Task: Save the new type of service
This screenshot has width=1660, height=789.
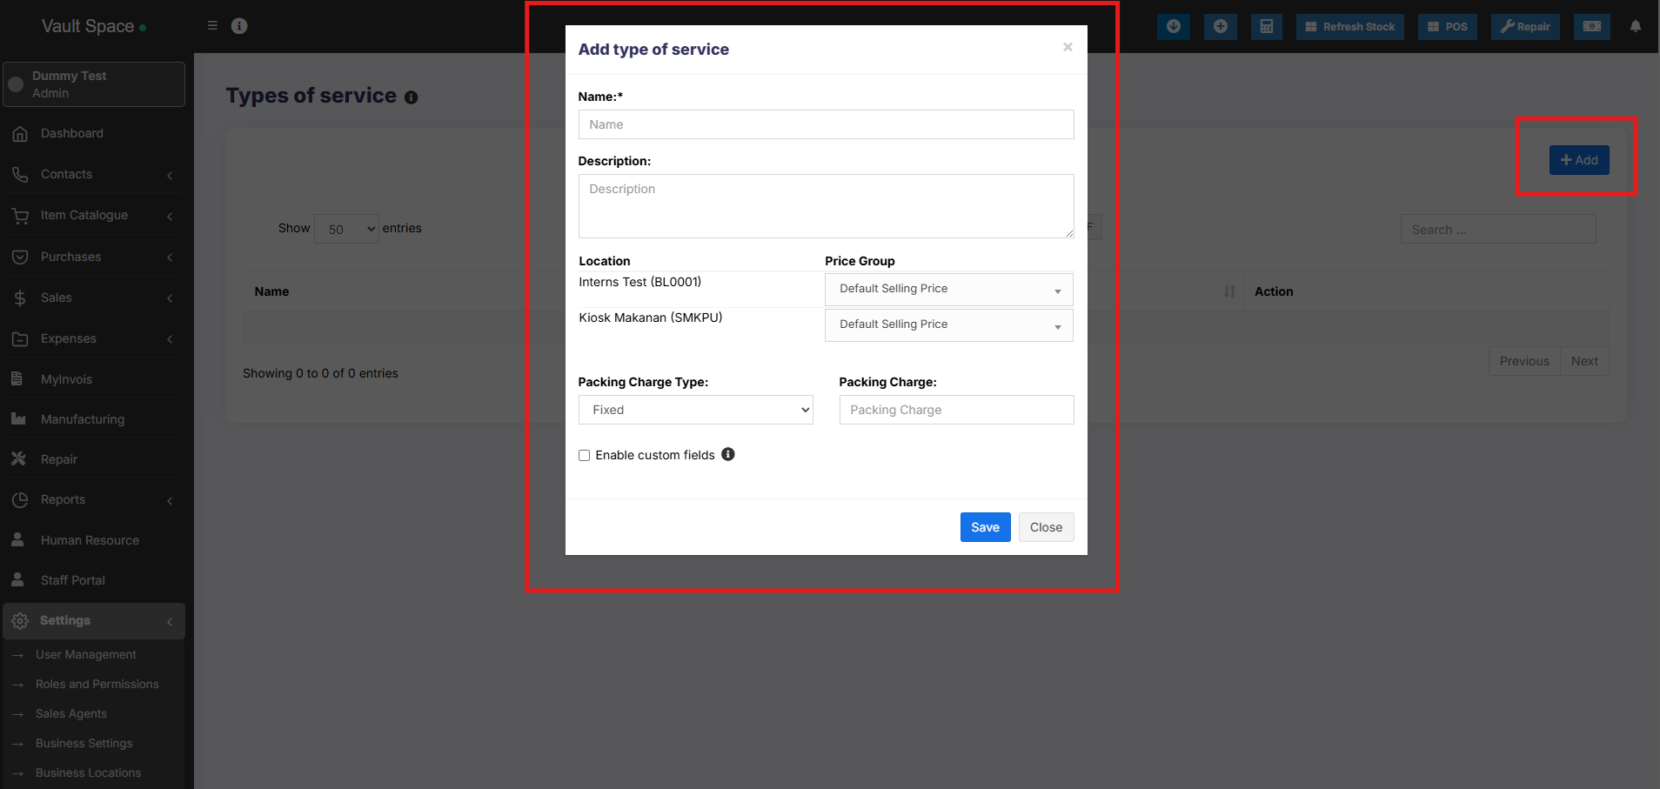Action: coord(985,527)
